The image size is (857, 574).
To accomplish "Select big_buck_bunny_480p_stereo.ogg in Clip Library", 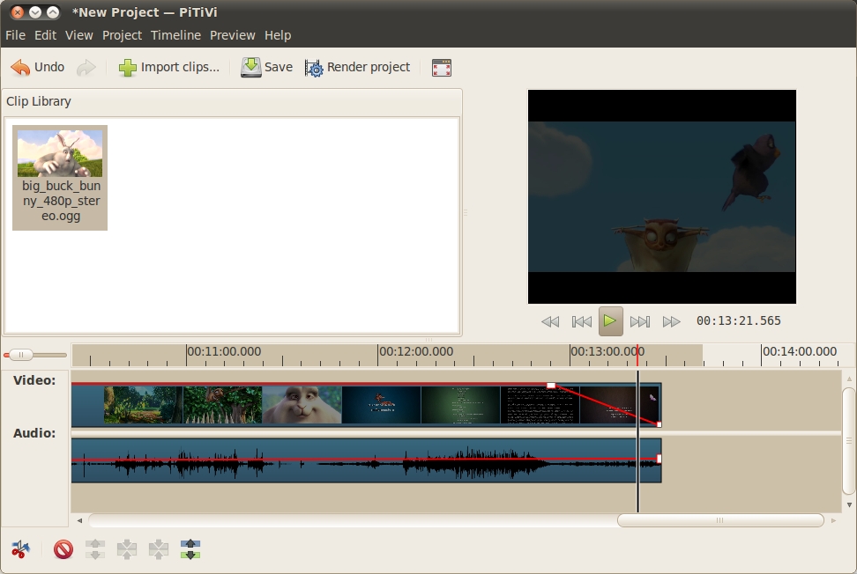I will point(59,176).
